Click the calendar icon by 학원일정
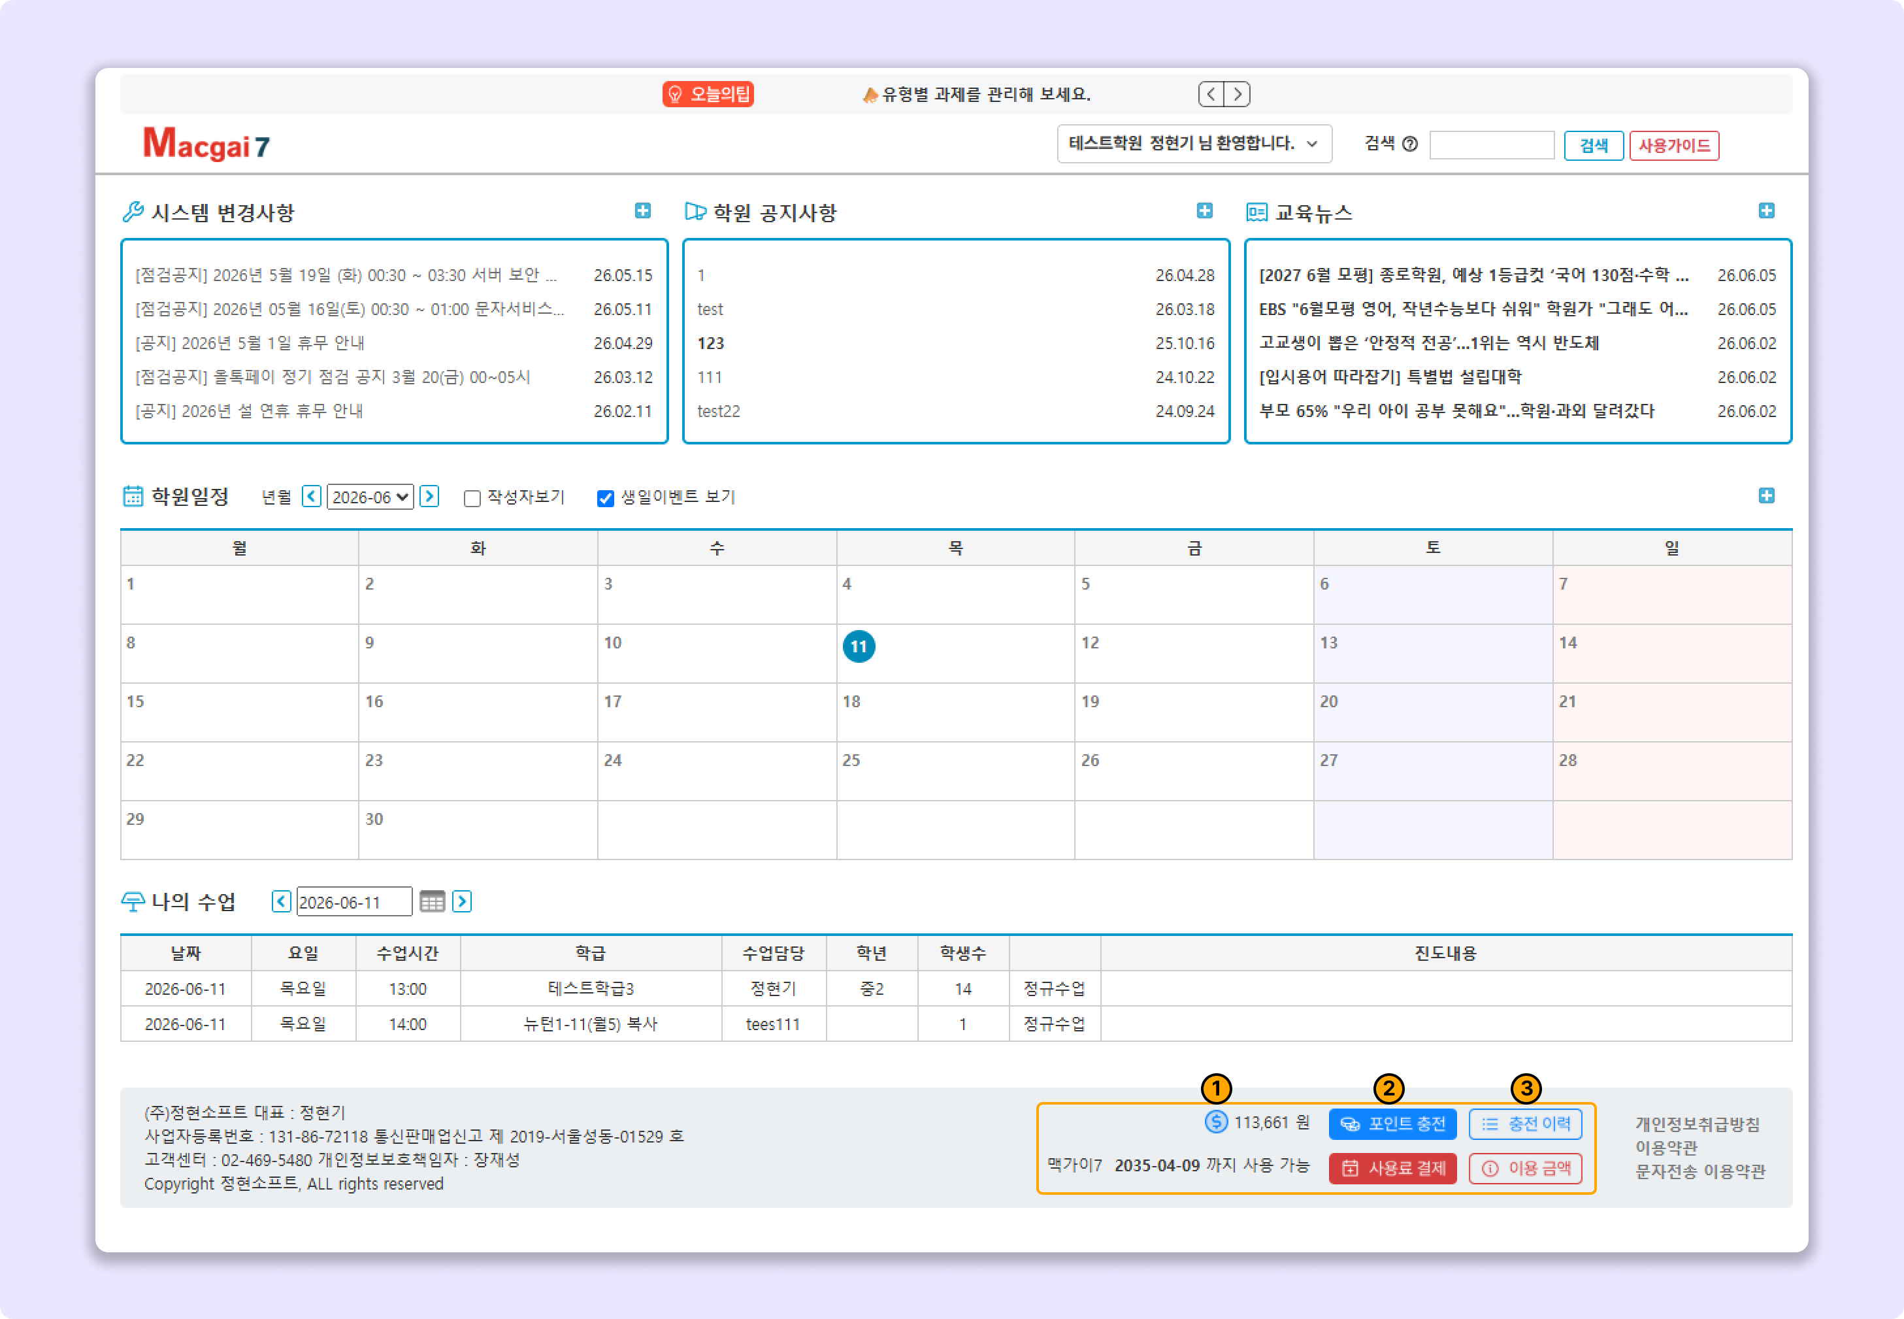This screenshot has height=1319, width=1904. pos(133,496)
